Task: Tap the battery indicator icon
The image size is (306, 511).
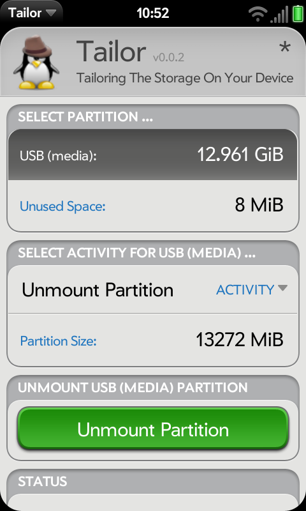Action: [x=298, y=15]
